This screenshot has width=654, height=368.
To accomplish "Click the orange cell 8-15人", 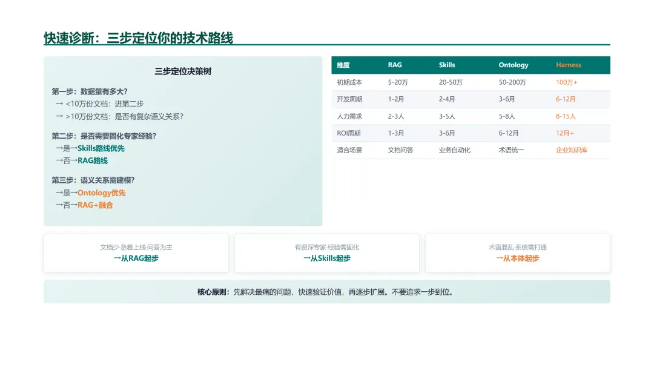I will [566, 116].
